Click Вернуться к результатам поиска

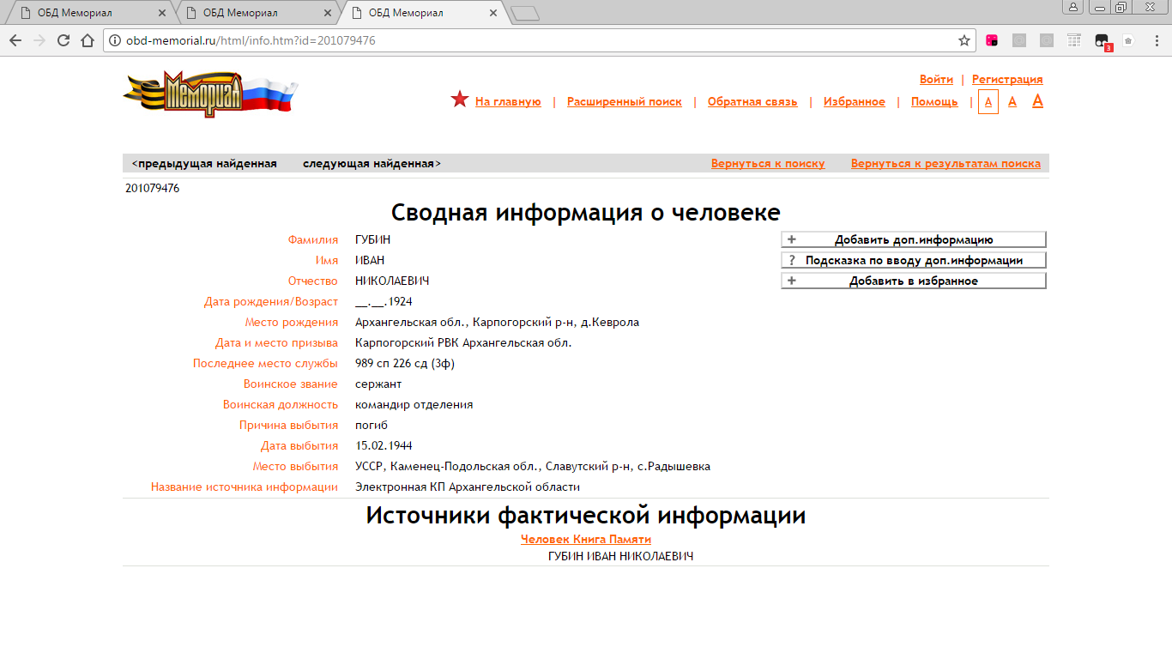(945, 163)
